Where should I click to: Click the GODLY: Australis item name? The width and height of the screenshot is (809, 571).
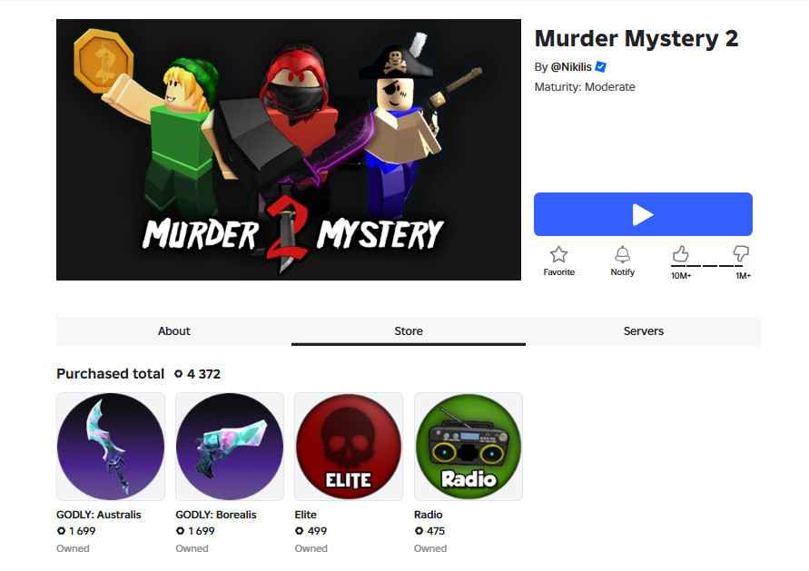(99, 514)
